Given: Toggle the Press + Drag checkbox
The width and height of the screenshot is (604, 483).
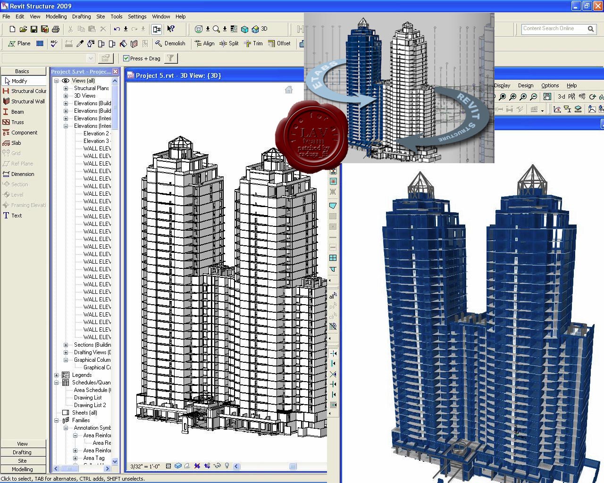Looking at the screenshot, I should point(126,58).
